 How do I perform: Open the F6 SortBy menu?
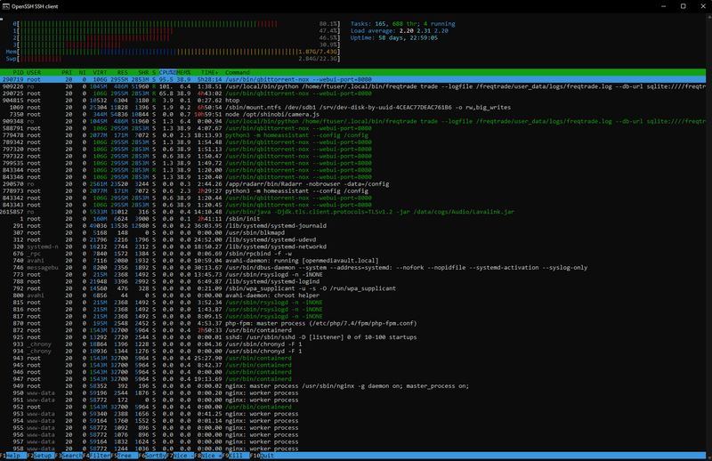[152, 456]
